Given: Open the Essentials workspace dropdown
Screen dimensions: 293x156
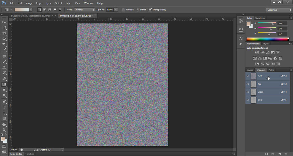Looking at the screenshot, I should click(279, 10).
